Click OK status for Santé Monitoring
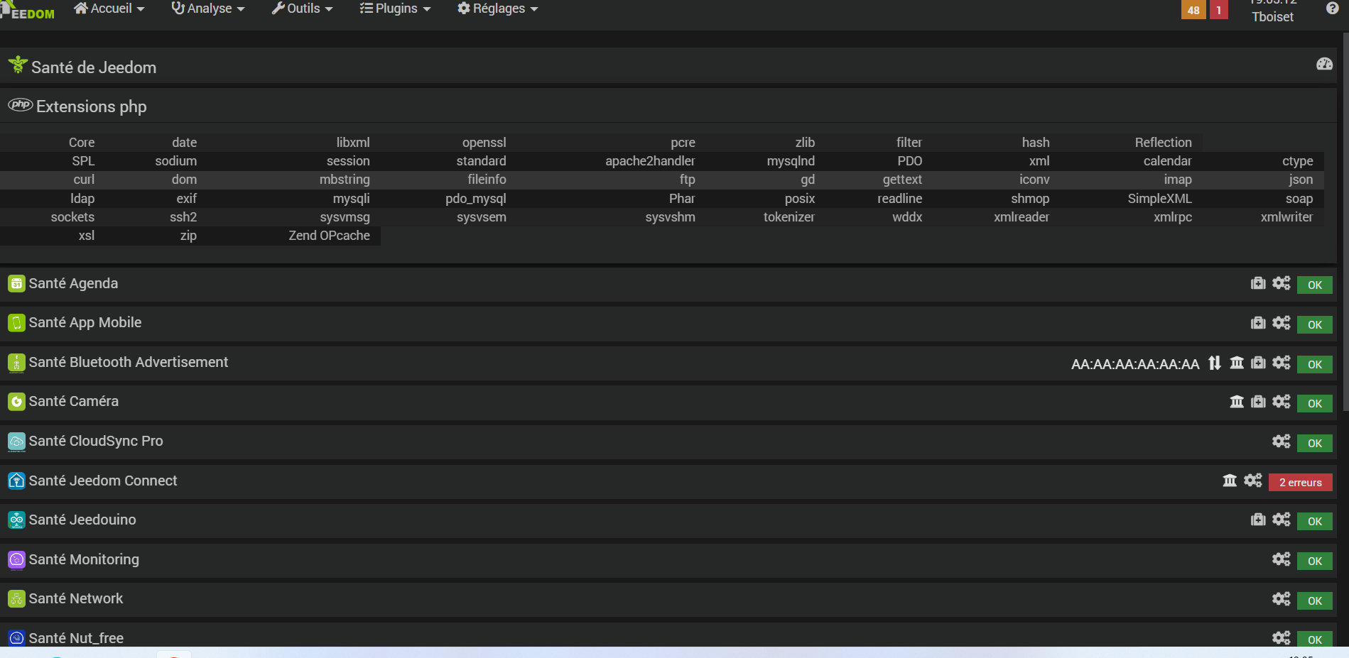 pyautogui.click(x=1315, y=561)
